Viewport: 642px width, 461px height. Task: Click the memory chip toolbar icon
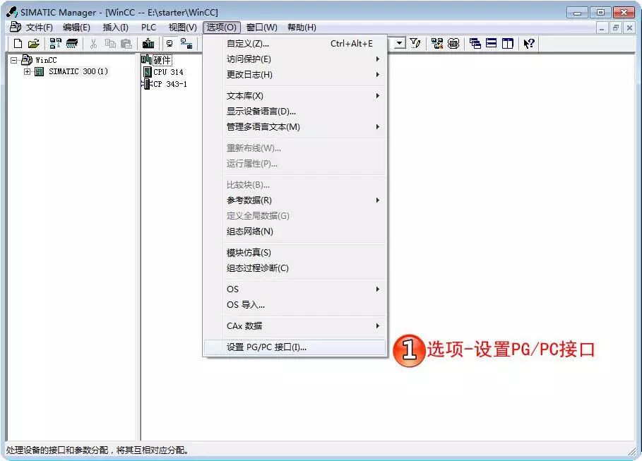coord(453,43)
